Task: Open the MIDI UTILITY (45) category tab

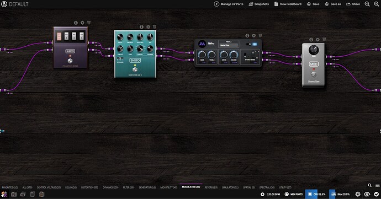Action: point(168,187)
